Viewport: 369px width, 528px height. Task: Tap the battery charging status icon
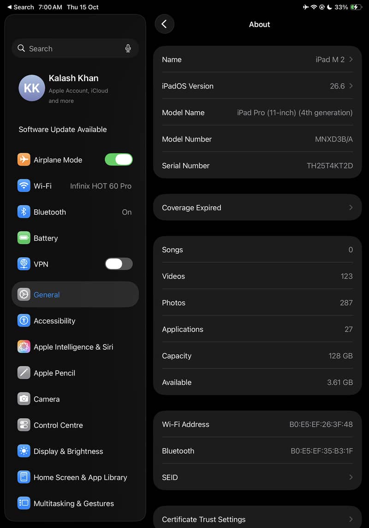coord(356,7)
